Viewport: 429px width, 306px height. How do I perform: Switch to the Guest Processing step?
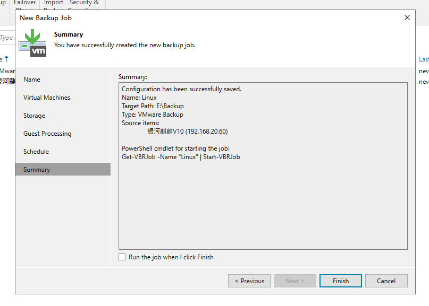pyautogui.click(x=47, y=134)
